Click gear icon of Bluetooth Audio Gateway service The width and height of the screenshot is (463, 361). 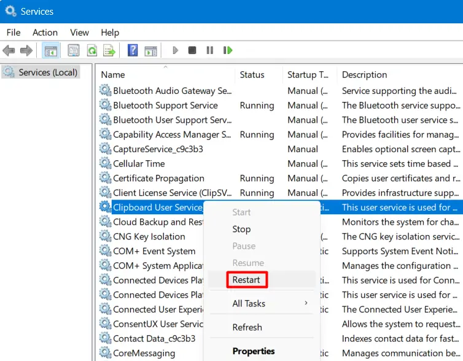pyautogui.click(x=105, y=90)
